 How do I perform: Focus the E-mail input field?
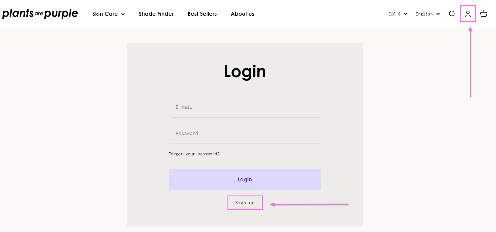(245, 107)
